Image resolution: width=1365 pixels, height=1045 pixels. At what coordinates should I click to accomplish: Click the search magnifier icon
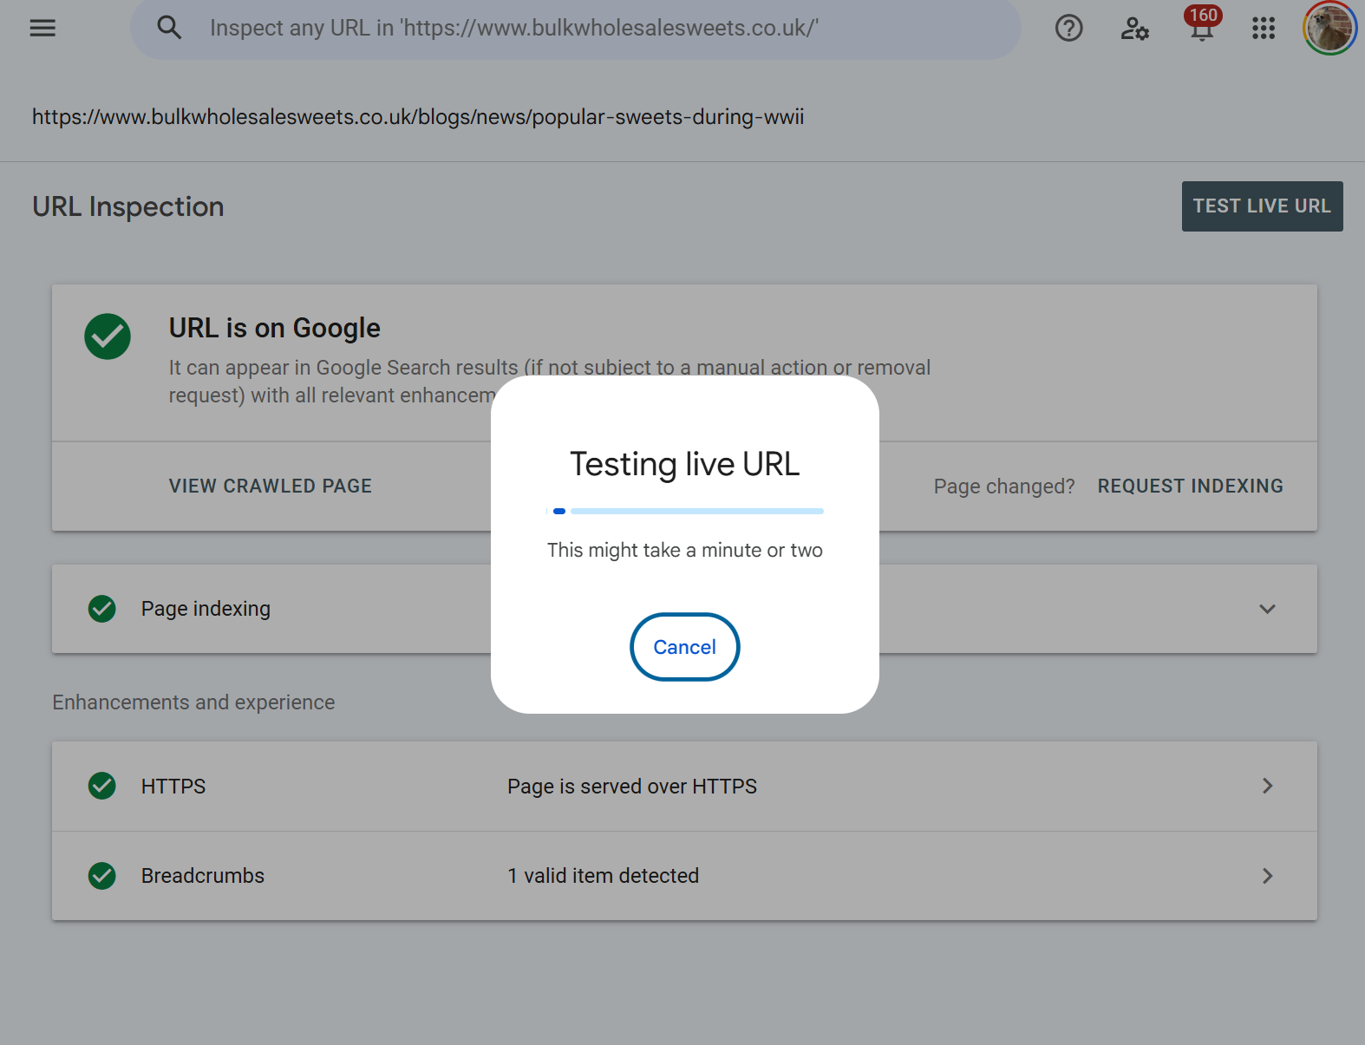pos(169,28)
